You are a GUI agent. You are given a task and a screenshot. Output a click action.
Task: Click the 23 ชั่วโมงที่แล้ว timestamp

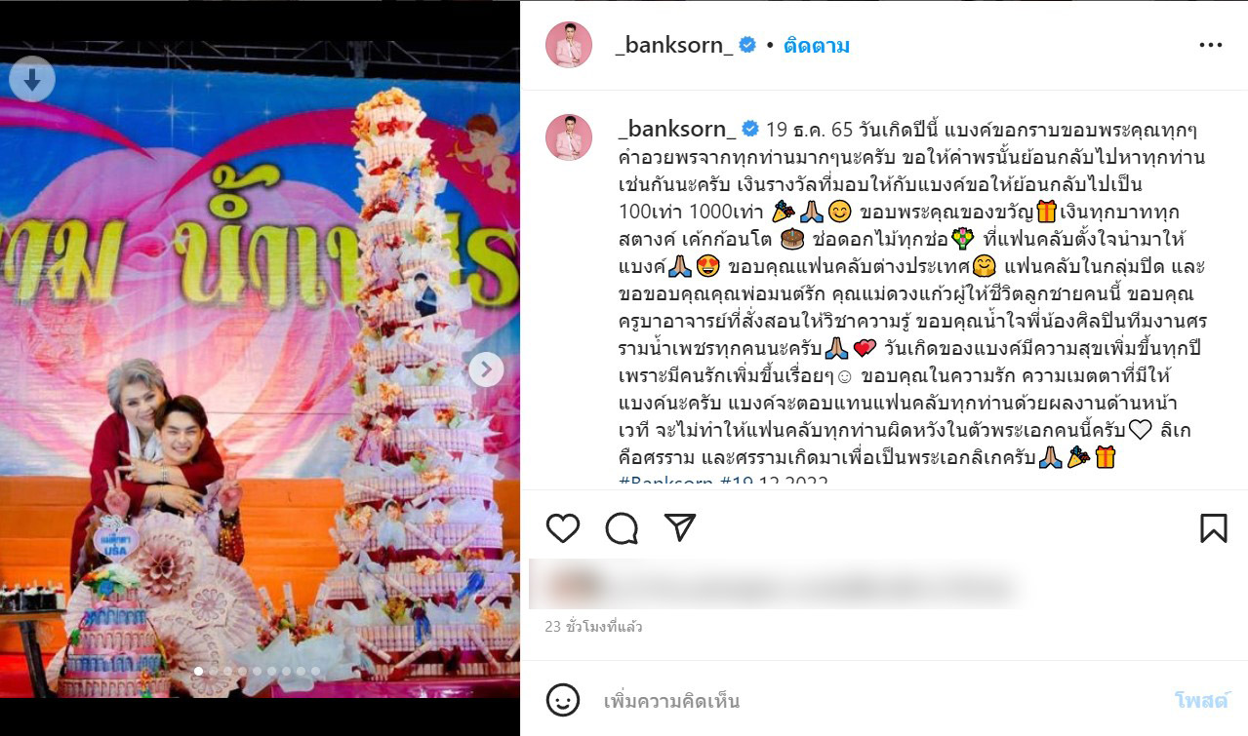(593, 627)
